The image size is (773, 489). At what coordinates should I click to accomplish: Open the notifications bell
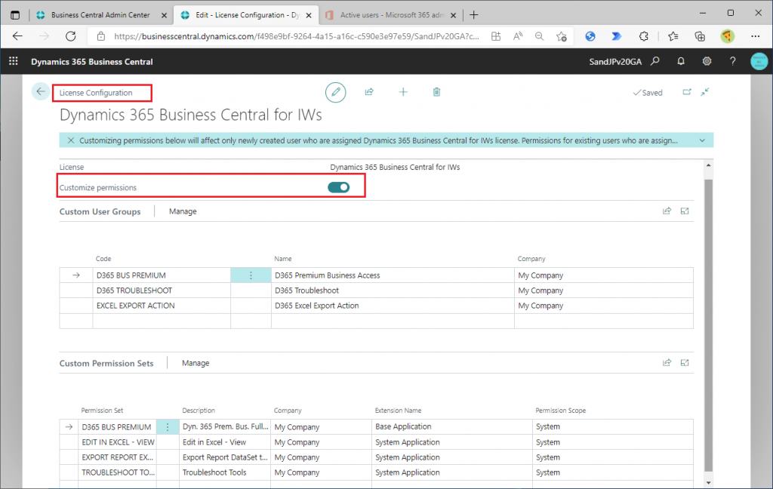pyautogui.click(x=681, y=61)
